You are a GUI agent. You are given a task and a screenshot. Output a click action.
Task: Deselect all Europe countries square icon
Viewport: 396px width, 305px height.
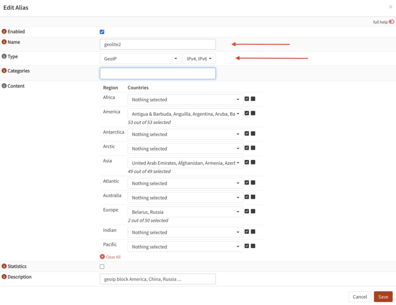[x=253, y=211]
